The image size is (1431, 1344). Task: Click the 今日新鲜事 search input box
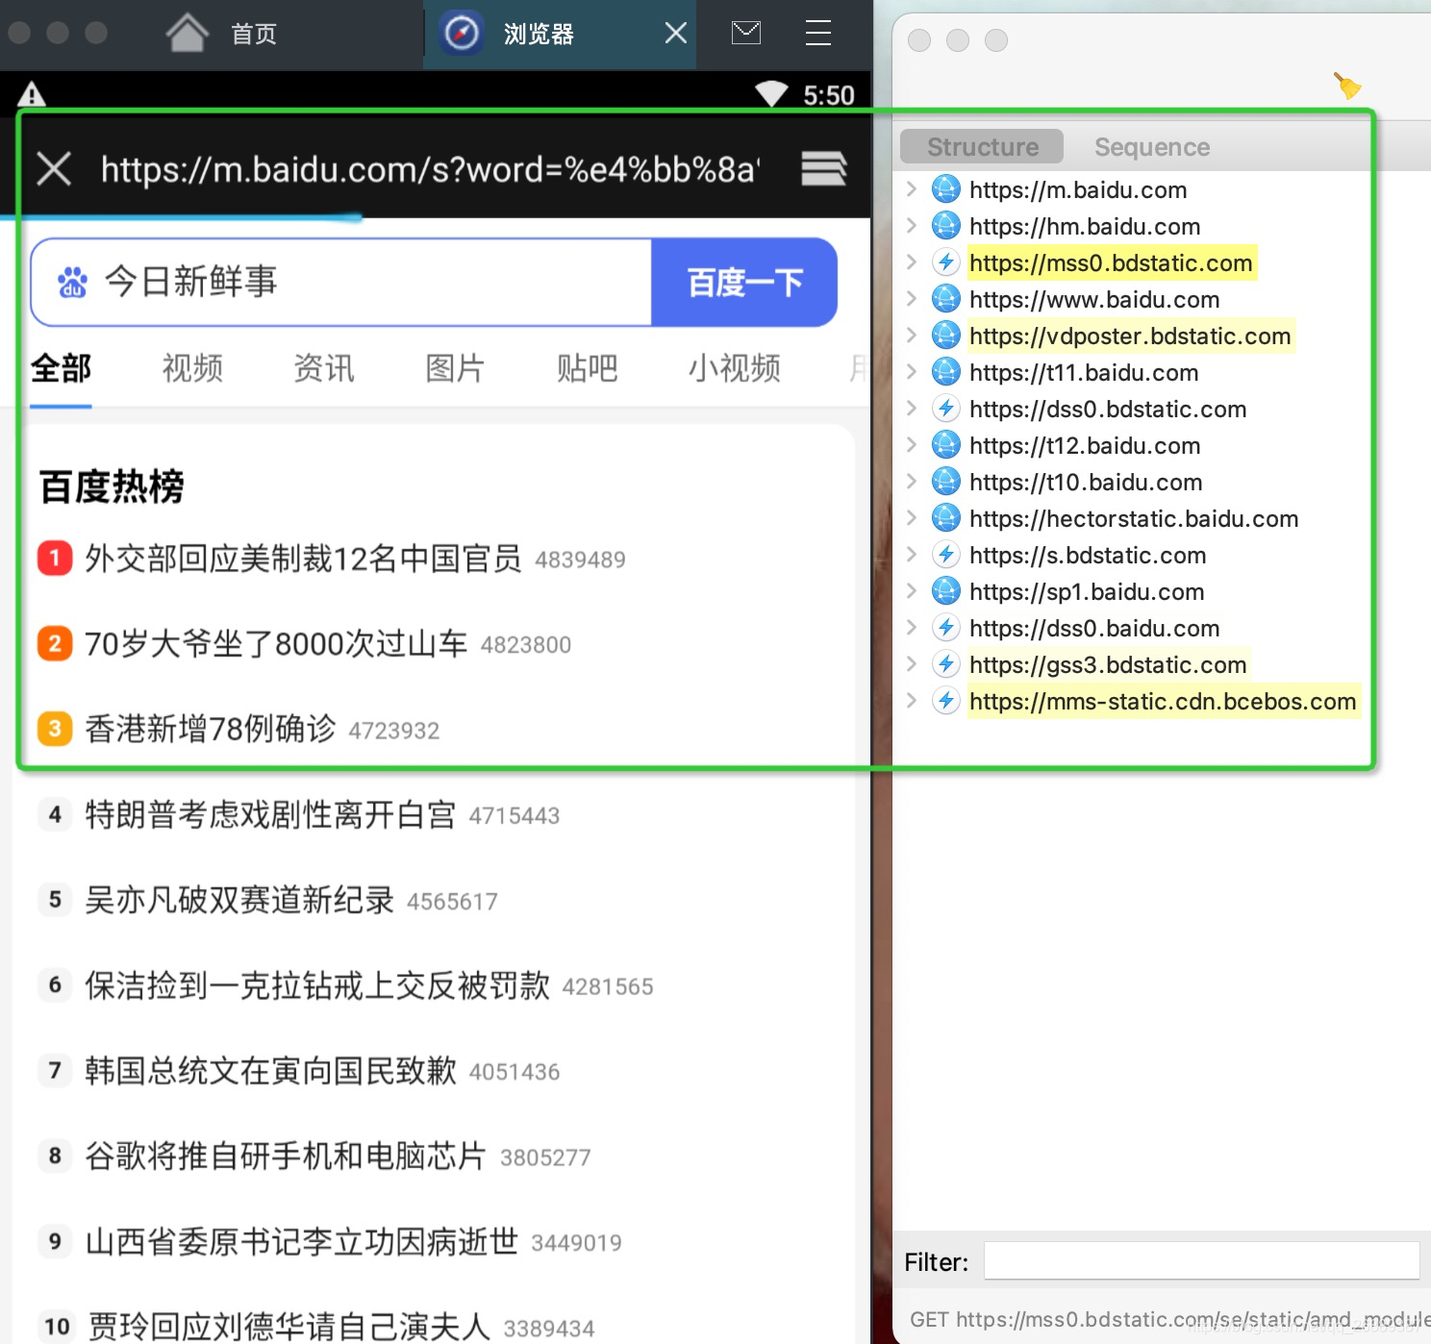click(341, 283)
